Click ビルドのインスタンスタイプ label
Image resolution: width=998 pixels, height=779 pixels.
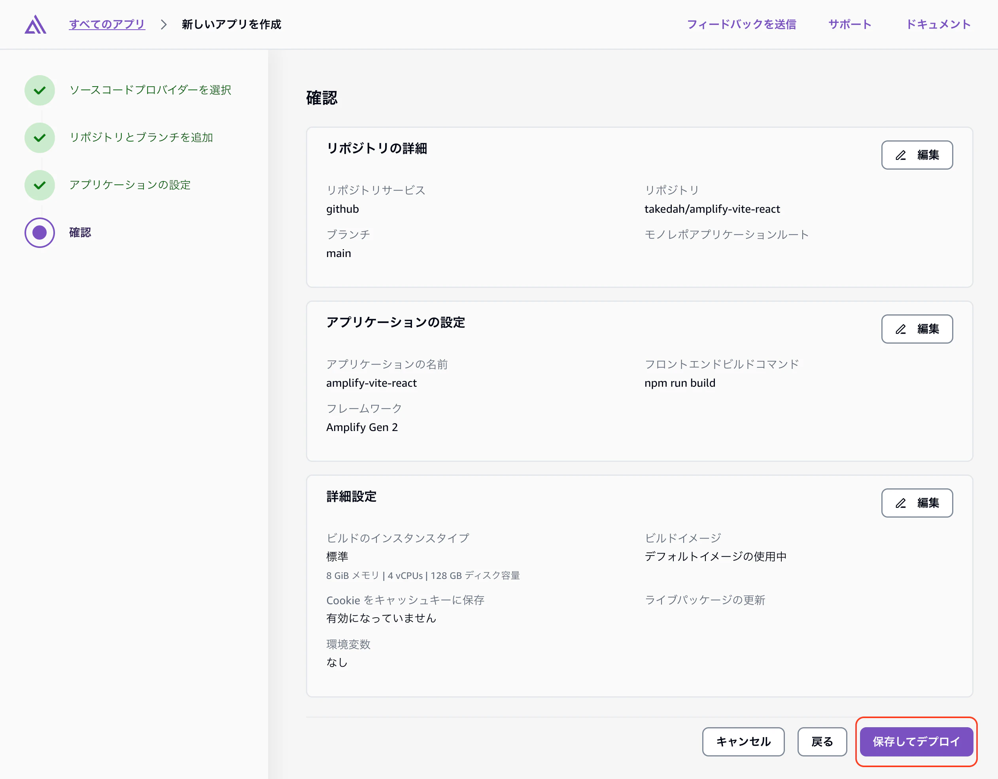[397, 538]
